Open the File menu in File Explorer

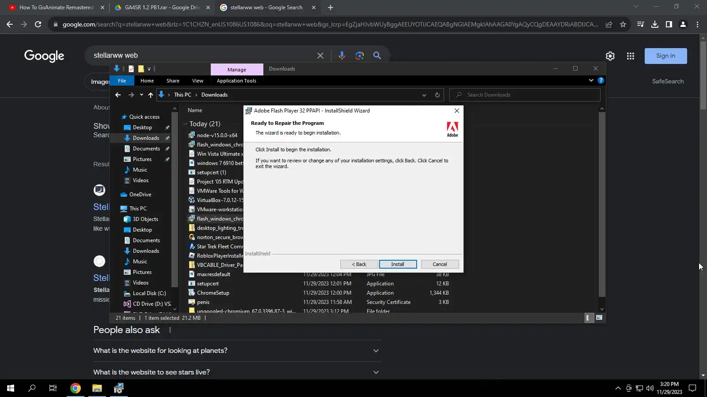click(122, 81)
